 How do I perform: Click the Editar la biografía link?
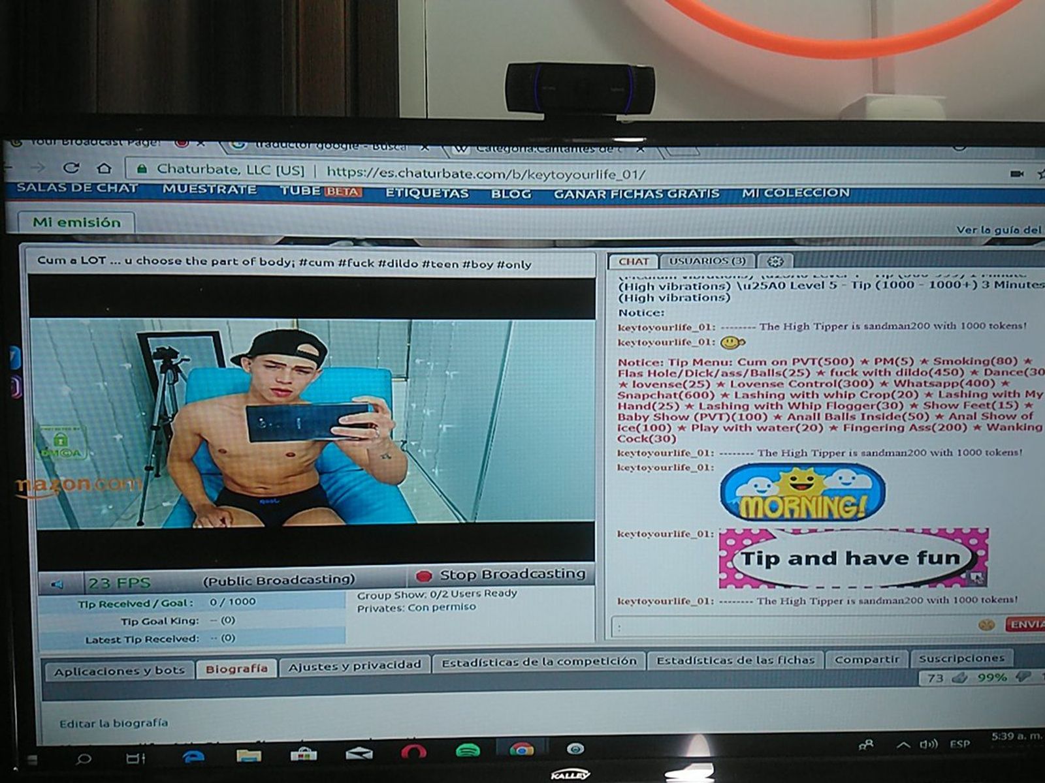click(x=114, y=723)
